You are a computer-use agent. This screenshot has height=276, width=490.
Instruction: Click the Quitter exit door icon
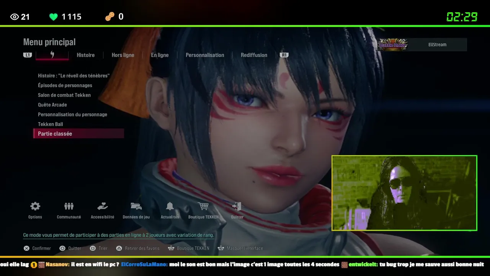tap(237, 206)
